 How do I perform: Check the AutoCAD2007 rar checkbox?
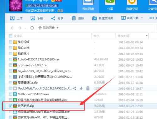[10, 59]
